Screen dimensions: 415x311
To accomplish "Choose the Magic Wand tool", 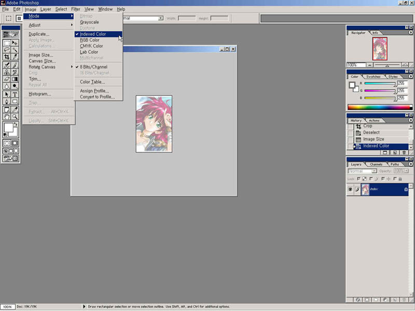I will coord(15,50).
